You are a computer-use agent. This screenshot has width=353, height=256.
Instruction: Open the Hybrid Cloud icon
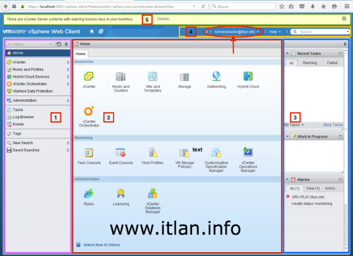point(248,76)
